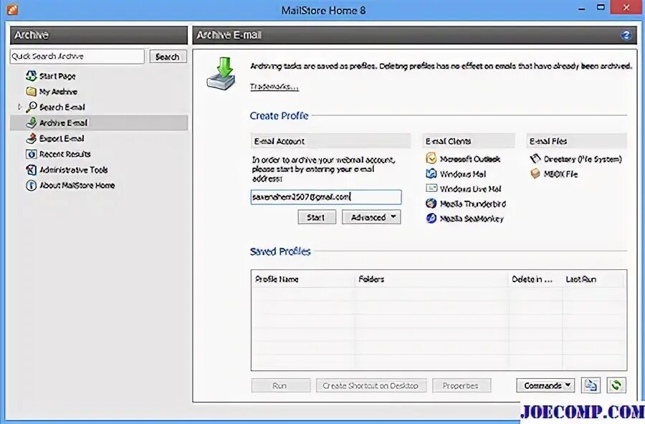This screenshot has width=645, height=424.
Task: Click the Search E-mail magnifier icon
Action: point(32,107)
